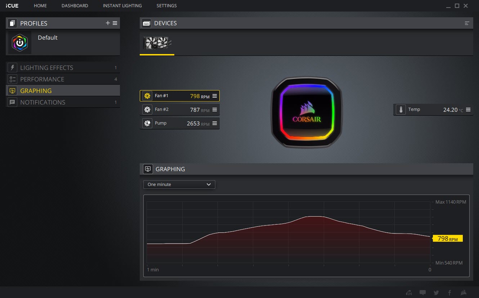Select the Temp sensor row
Image resolution: width=479 pixels, height=298 pixels.
(433, 110)
